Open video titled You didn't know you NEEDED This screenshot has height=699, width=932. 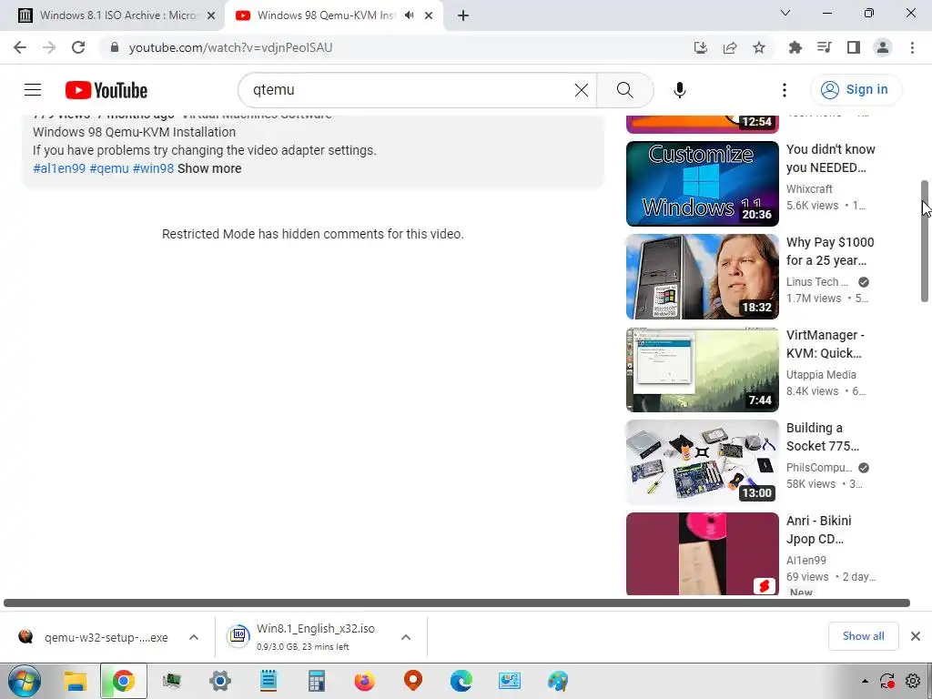coord(830,158)
